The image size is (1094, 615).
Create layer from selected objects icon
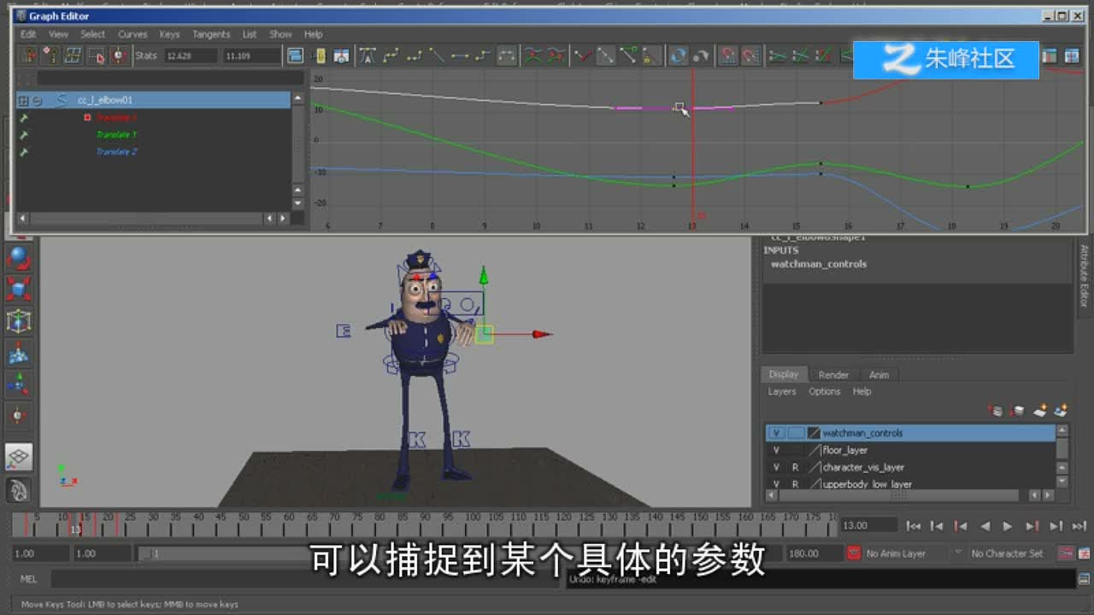[x=1061, y=411]
